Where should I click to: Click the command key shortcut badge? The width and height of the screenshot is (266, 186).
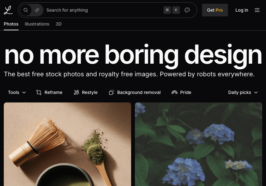click(167, 10)
